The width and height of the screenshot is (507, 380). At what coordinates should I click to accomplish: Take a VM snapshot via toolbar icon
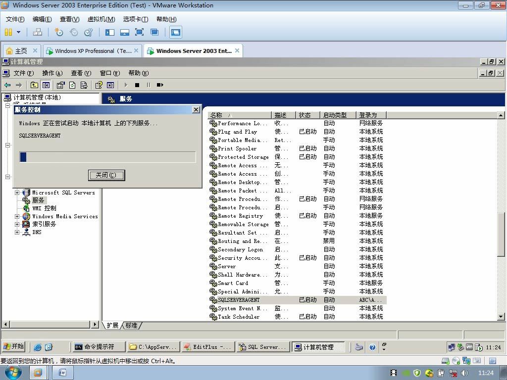click(58, 32)
